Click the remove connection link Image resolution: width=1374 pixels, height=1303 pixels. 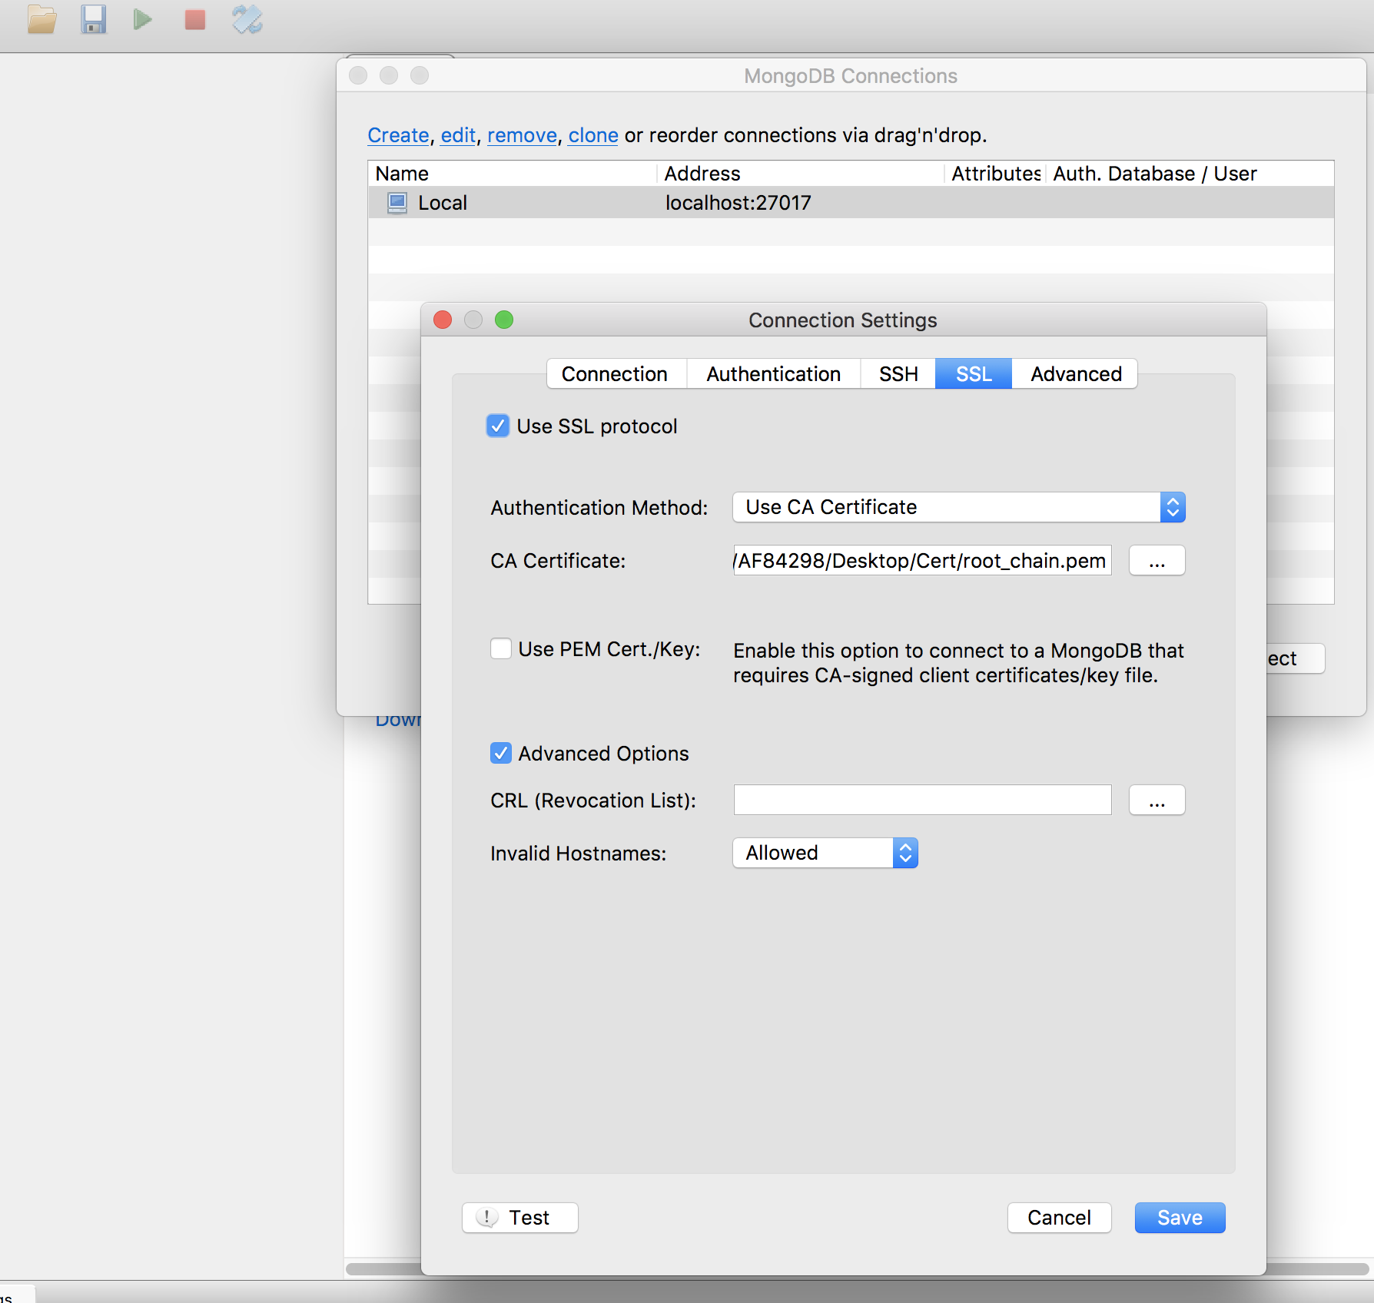(x=522, y=135)
